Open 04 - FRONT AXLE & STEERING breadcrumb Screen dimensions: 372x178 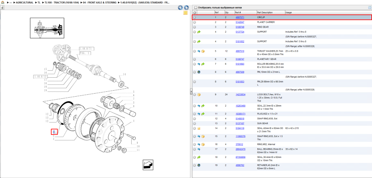click(100, 3)
